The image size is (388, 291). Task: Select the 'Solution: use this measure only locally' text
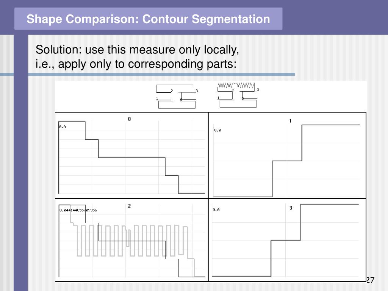coord(137,50)
